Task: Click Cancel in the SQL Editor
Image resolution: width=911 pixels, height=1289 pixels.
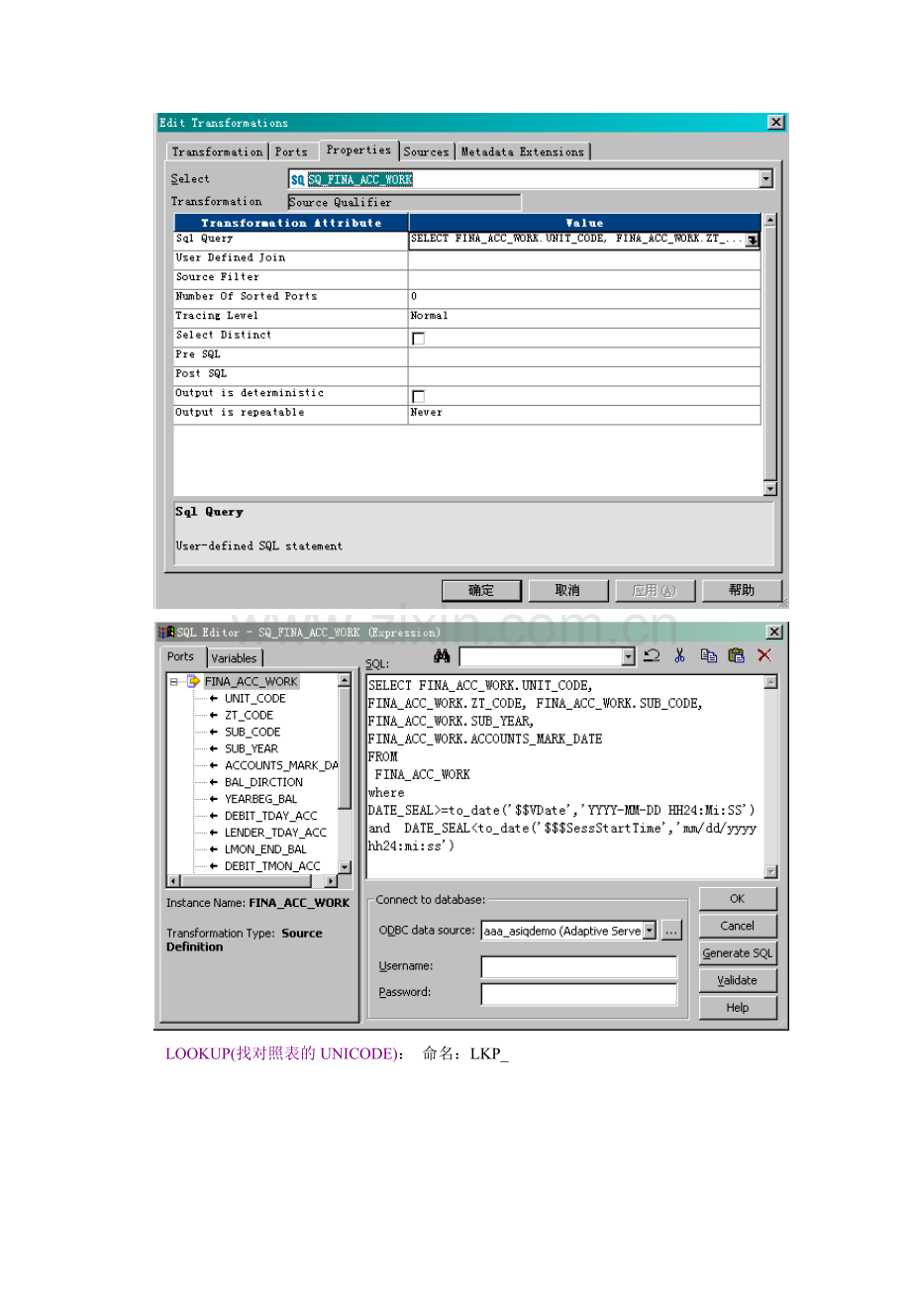Action: point(738,926)
